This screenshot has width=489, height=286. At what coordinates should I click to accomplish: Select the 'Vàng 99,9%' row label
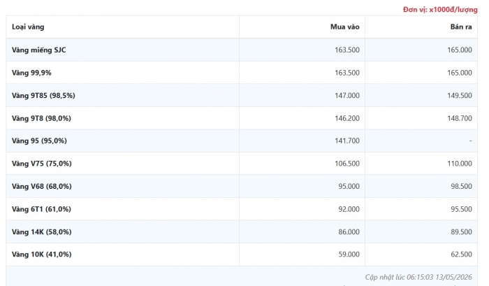pyautogui.click(x=31, y=73)
